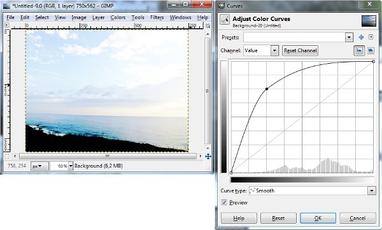
Task: Minimize the GIMP image window
Action: tap(174, 4)
